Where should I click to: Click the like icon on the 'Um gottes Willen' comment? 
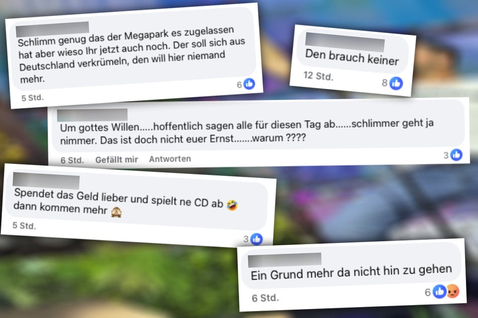pos(456,155)
